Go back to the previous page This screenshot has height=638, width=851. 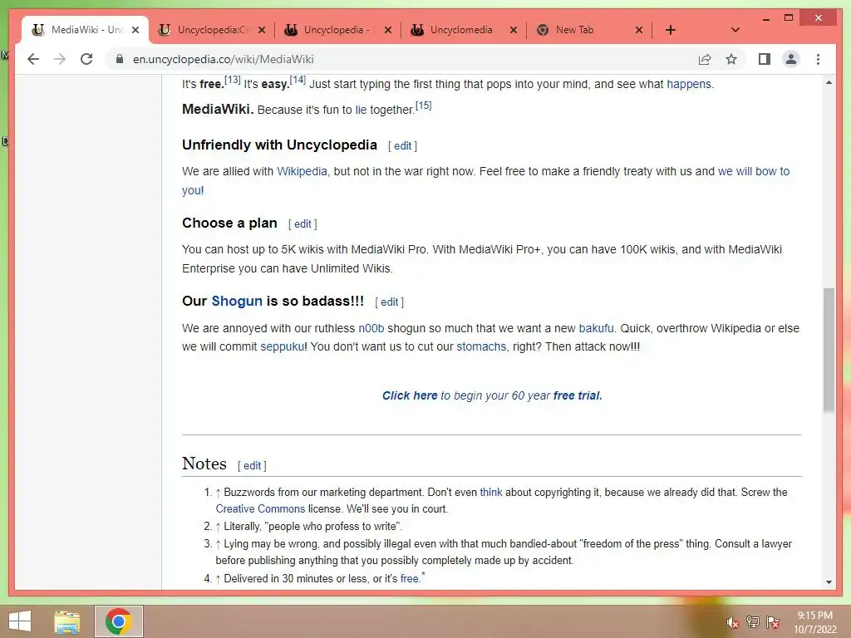pos(33,59)
